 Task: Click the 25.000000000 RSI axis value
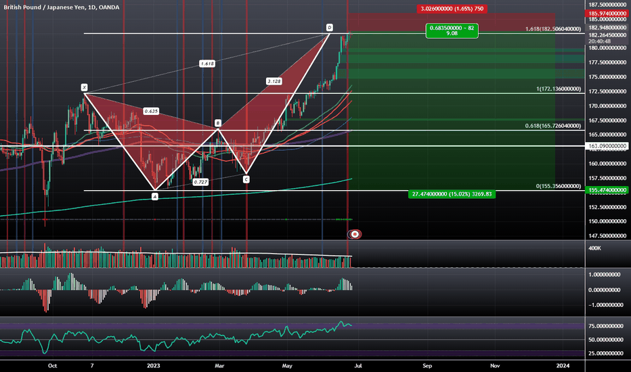pos(606,354)
